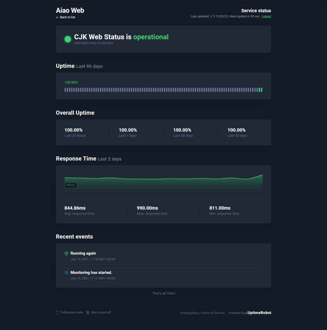Viewport: 327px width, 330px height.
Task: Click the 500ms label on chart
Action: (x=71, y=185)
